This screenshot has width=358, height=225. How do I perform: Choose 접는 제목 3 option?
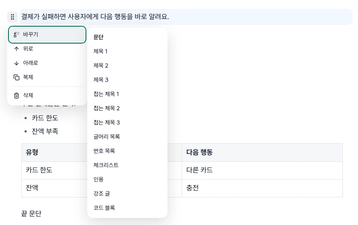(x=127, y=122)
